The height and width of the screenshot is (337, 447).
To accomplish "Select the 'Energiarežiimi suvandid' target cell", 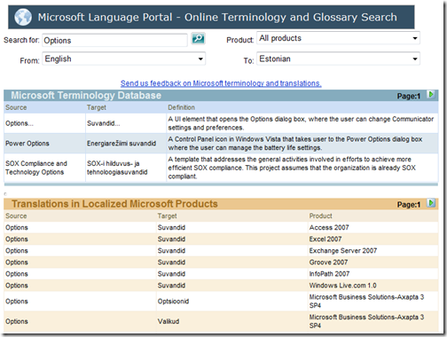I will [126, 144].
